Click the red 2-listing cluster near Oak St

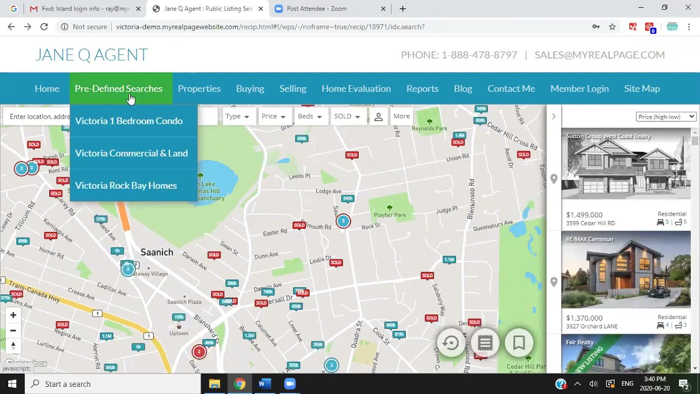(199, 351)
